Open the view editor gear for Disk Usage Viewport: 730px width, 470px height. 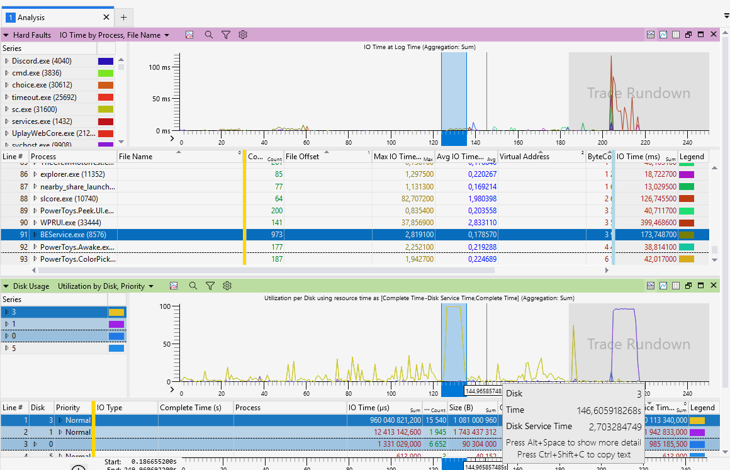pyautogui.click(x=227, y=286)
